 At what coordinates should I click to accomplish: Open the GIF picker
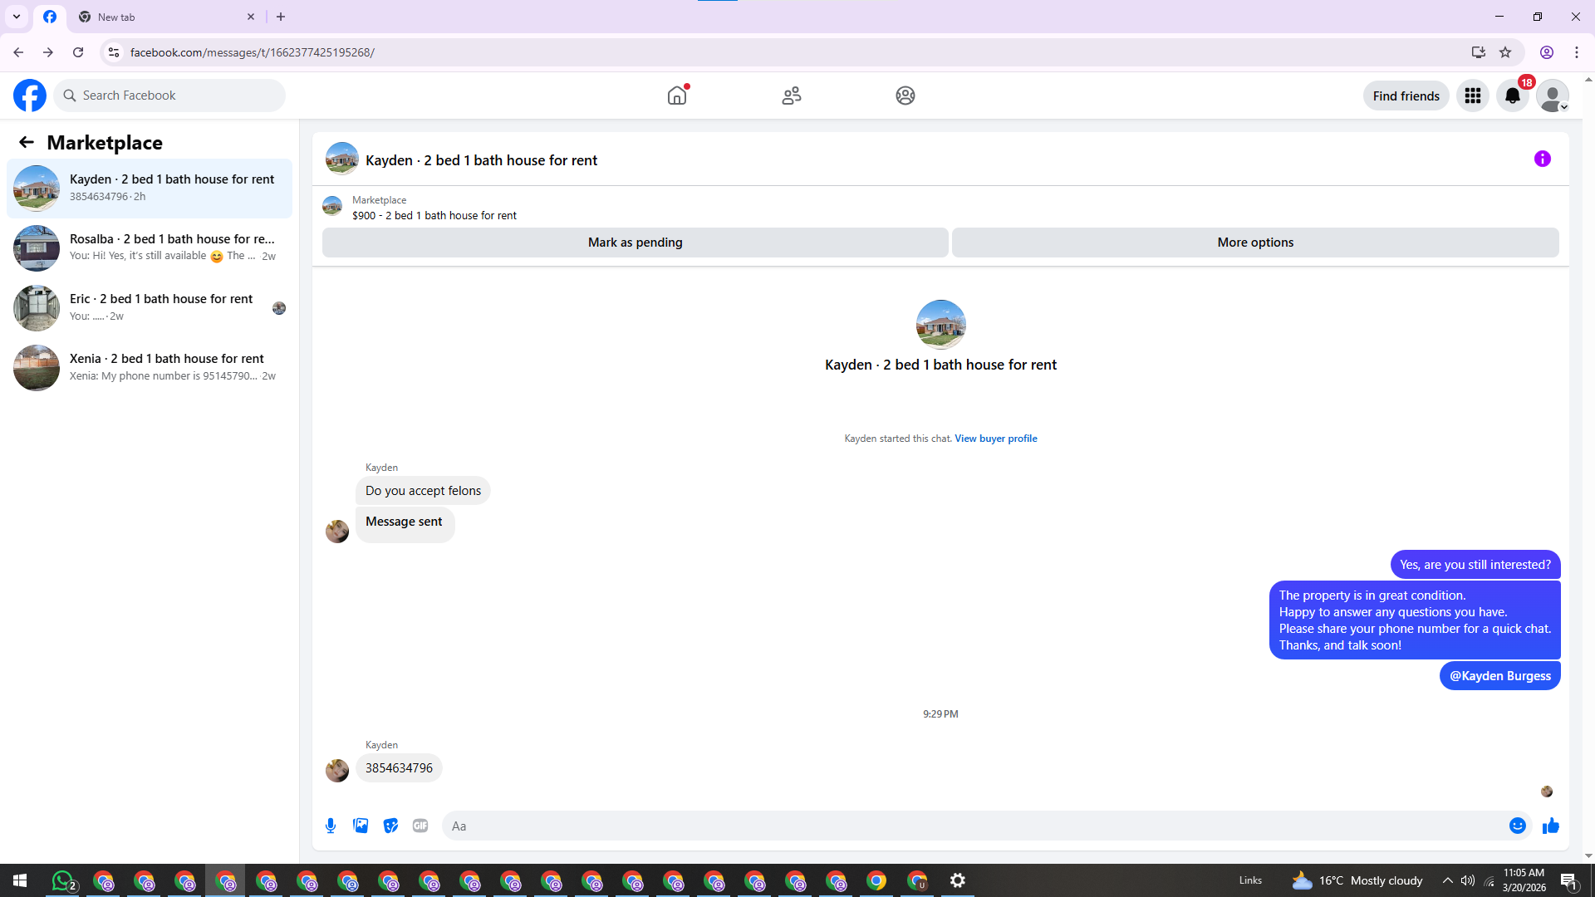tap(420, 826)
